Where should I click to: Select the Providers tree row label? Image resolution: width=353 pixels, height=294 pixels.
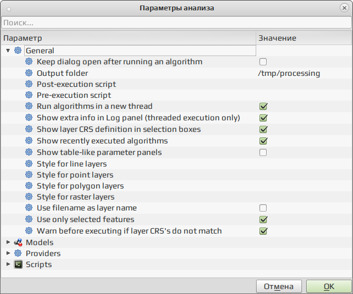(43, 253)
